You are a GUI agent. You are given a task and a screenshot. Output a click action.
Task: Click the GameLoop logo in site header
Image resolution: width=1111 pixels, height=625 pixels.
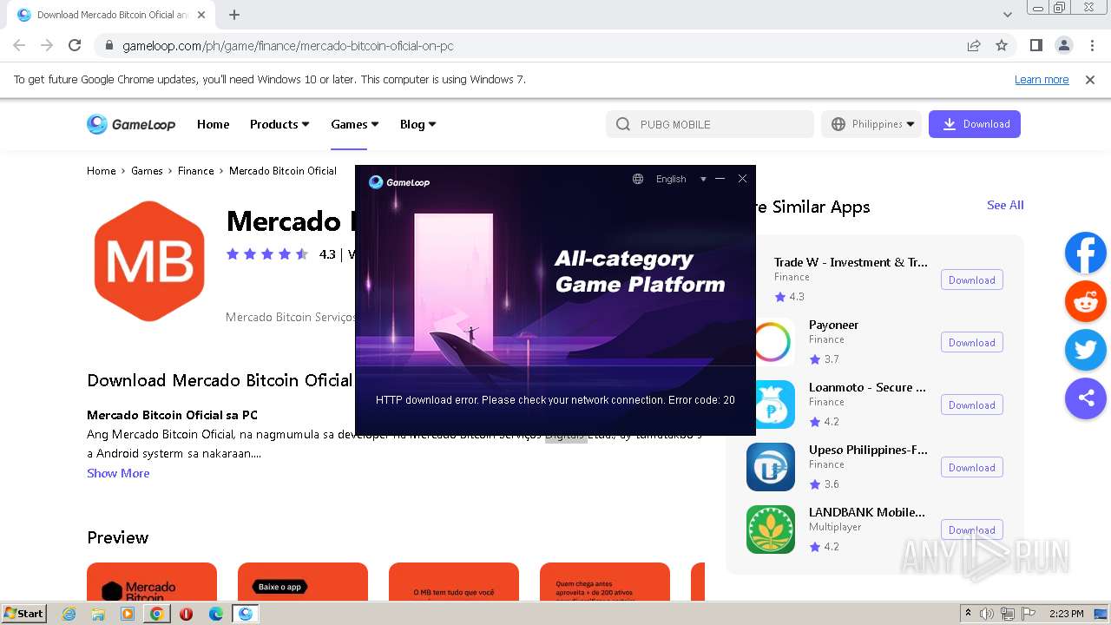coord(131,124)
